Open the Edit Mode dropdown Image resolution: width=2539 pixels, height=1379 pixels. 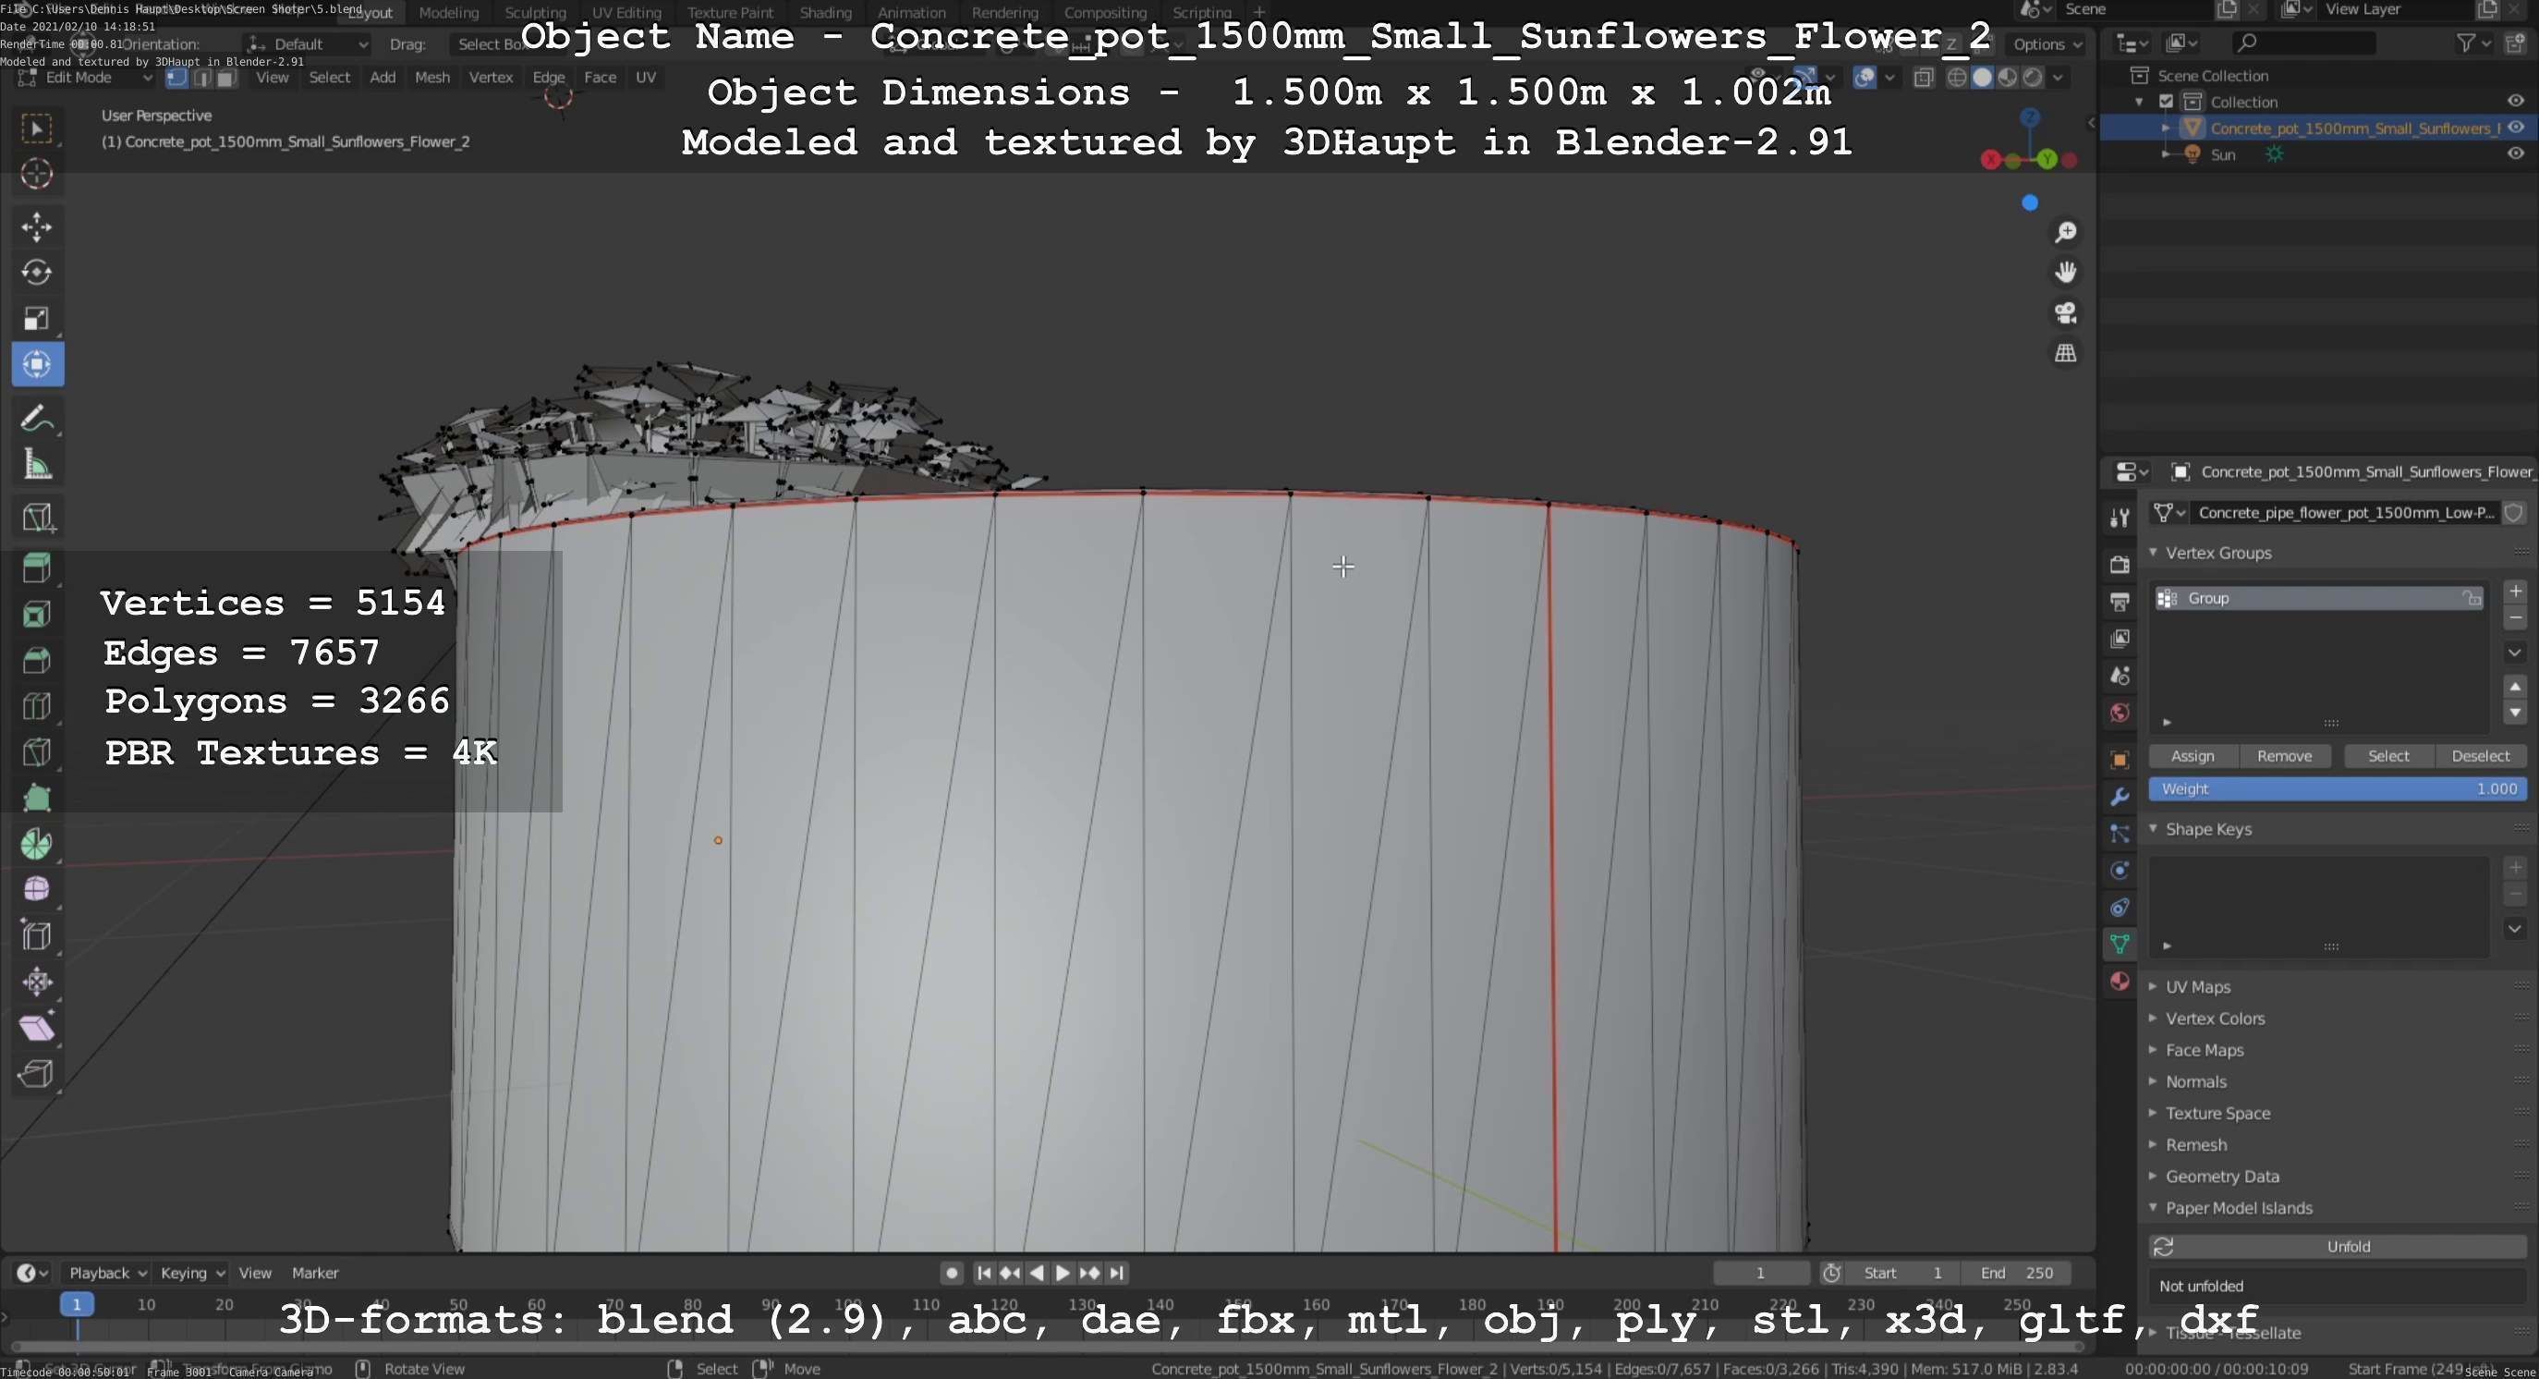point(87,78)
